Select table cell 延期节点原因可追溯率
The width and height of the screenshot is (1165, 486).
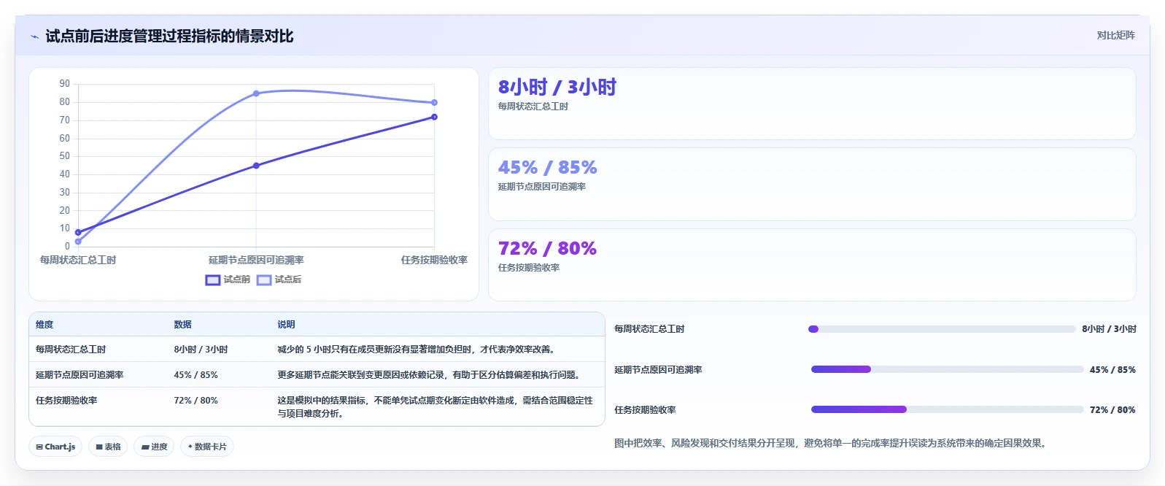pyautogui.click(x=80, y=375)
